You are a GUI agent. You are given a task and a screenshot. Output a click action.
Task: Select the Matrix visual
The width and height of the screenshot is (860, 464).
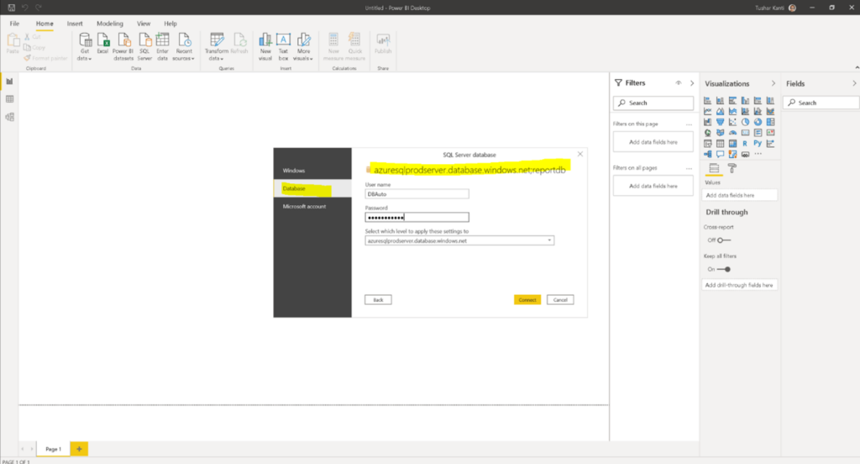(732, 143)
